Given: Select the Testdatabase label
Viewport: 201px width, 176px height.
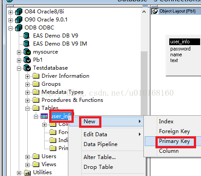Looking at the screenshot, I should (50, 68).
